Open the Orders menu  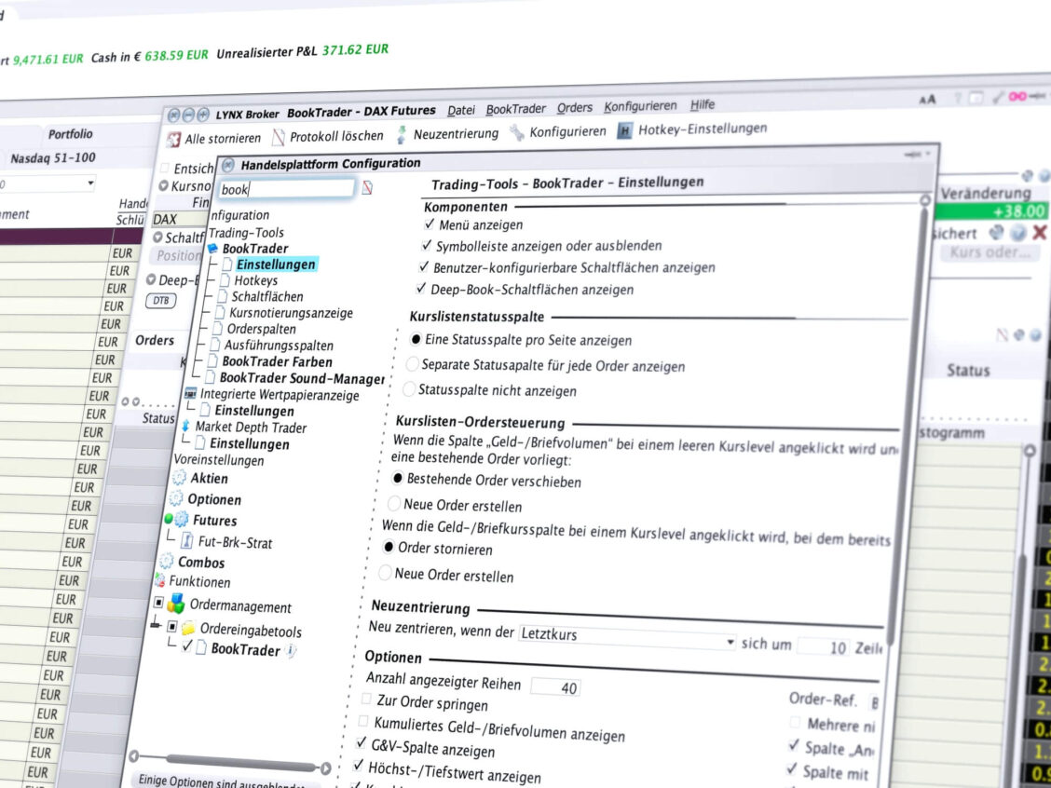point(575,108)
